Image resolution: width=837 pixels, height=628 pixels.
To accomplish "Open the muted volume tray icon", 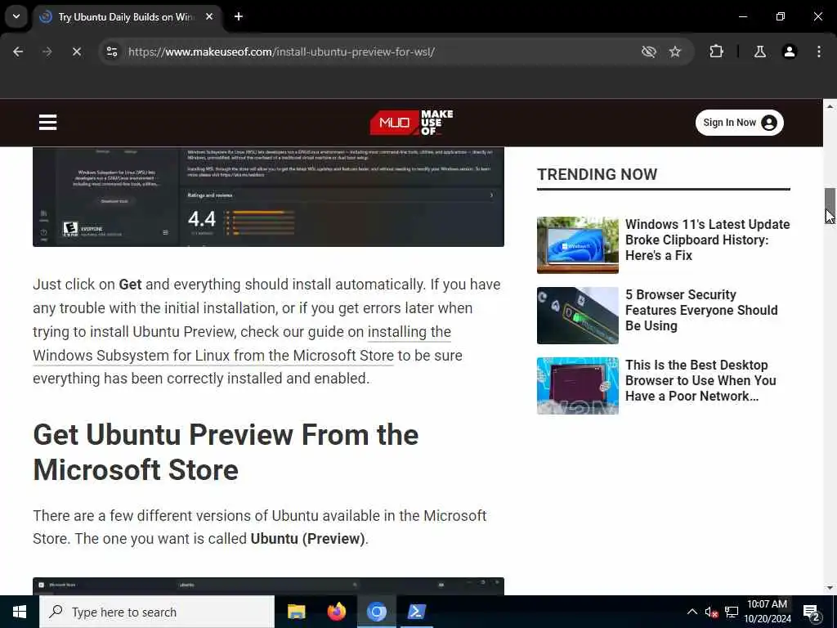I will click(711, 612).
